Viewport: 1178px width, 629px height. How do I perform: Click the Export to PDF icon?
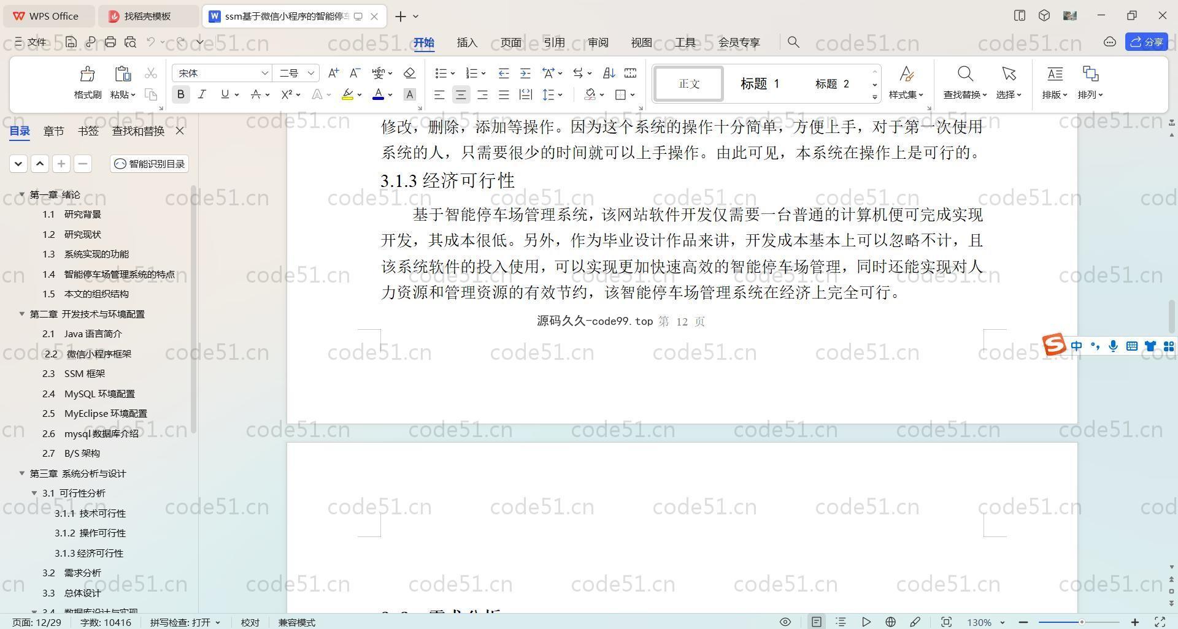click(91, 42)
